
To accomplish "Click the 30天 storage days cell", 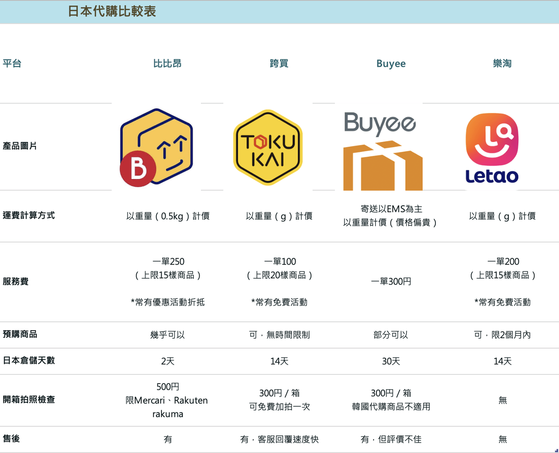I will tap(391, 361).
